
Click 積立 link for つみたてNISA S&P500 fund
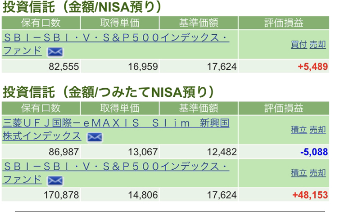pyautogui.click(x=299, y=173)
